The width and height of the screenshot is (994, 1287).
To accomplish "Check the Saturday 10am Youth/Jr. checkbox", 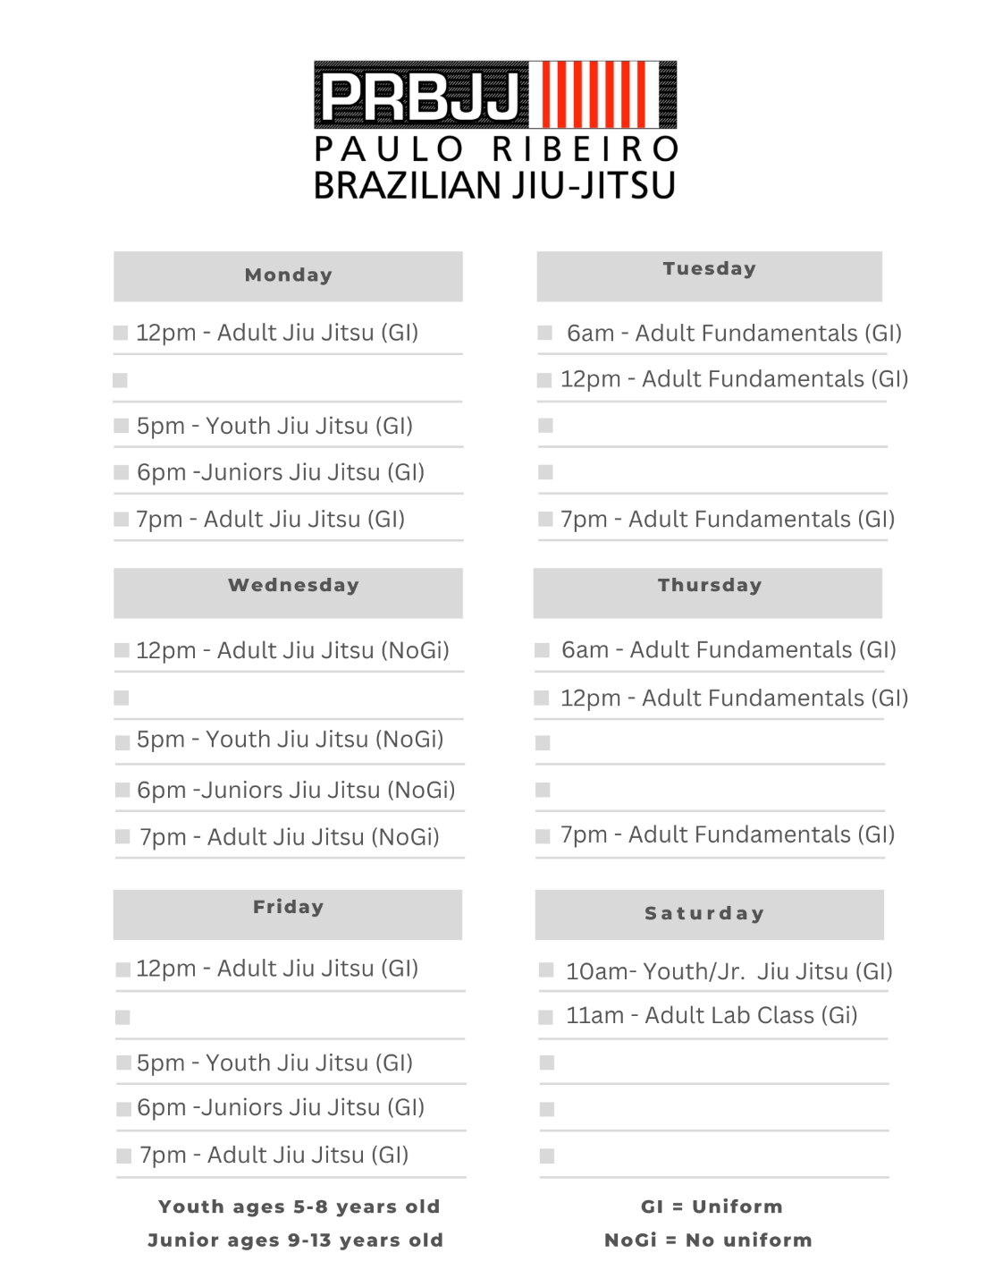I will (546, 970).
